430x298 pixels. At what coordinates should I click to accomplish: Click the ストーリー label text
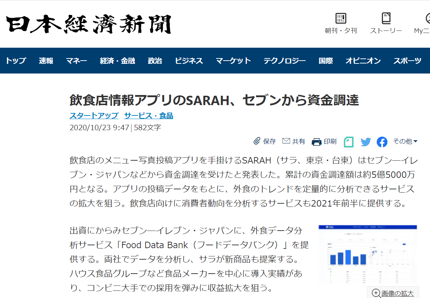(x=386, y=30)
